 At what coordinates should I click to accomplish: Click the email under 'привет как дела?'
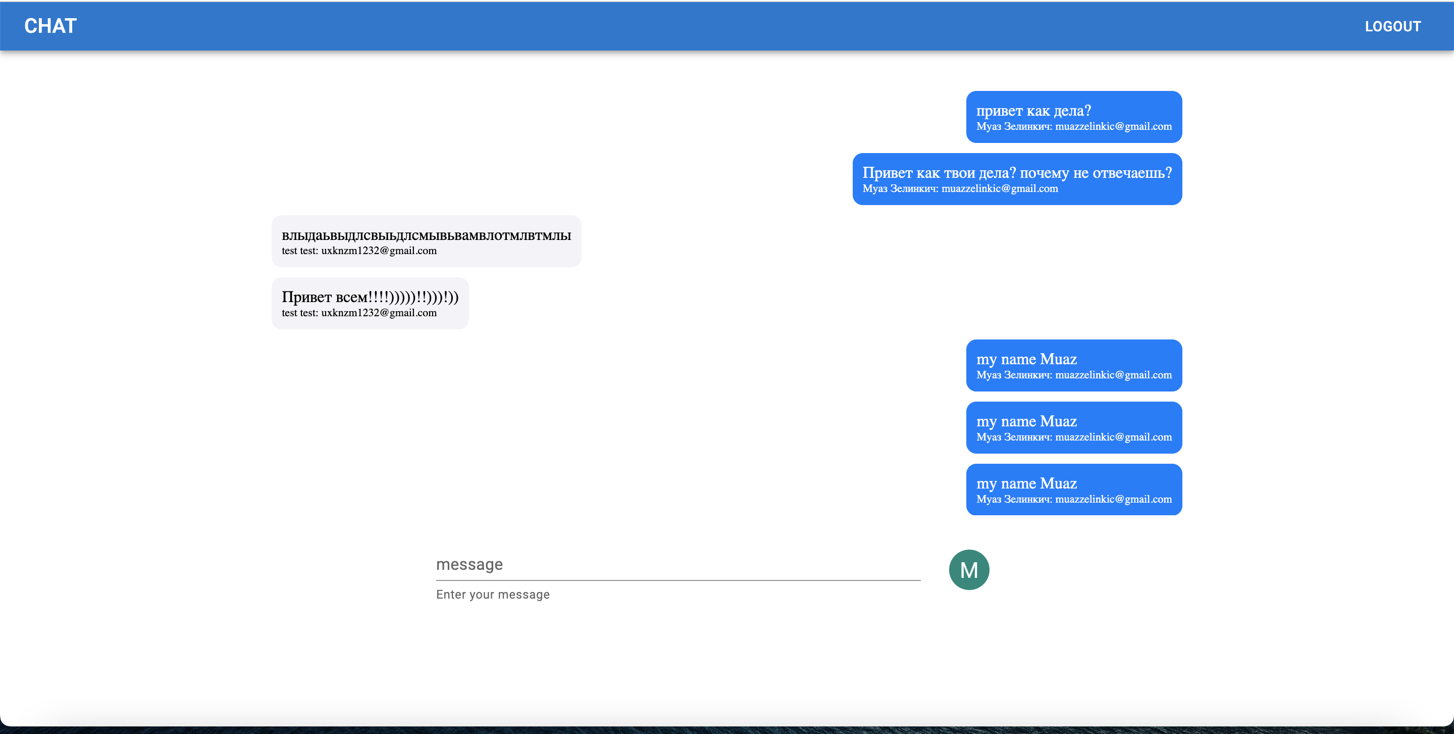coord(1113,126)
